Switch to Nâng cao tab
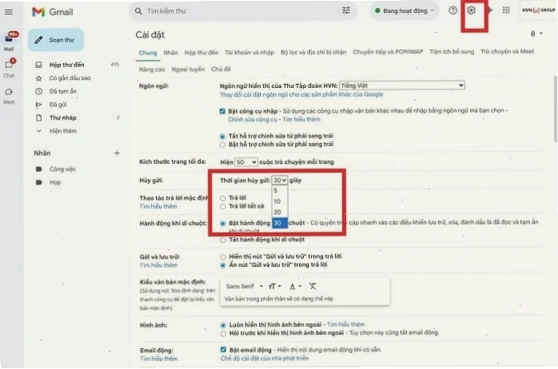The height and width of the screenshot is (369, 558). [x=152, y=69]
